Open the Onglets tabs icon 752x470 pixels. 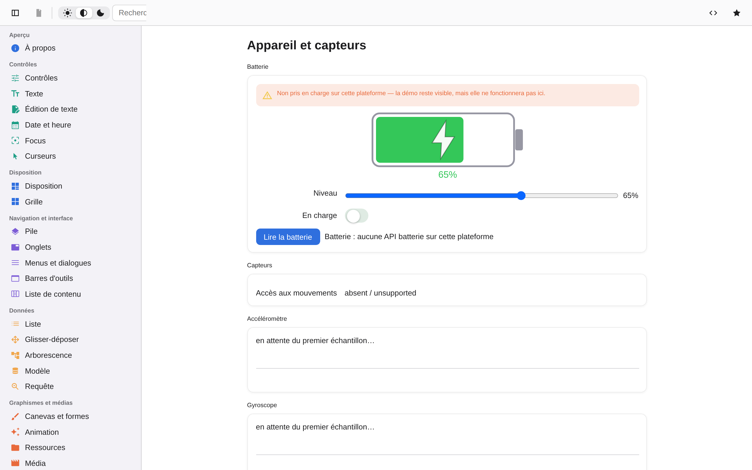(x=15, y=247)
